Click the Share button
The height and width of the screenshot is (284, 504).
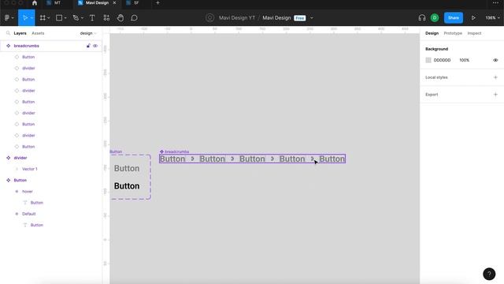[454, 18]
